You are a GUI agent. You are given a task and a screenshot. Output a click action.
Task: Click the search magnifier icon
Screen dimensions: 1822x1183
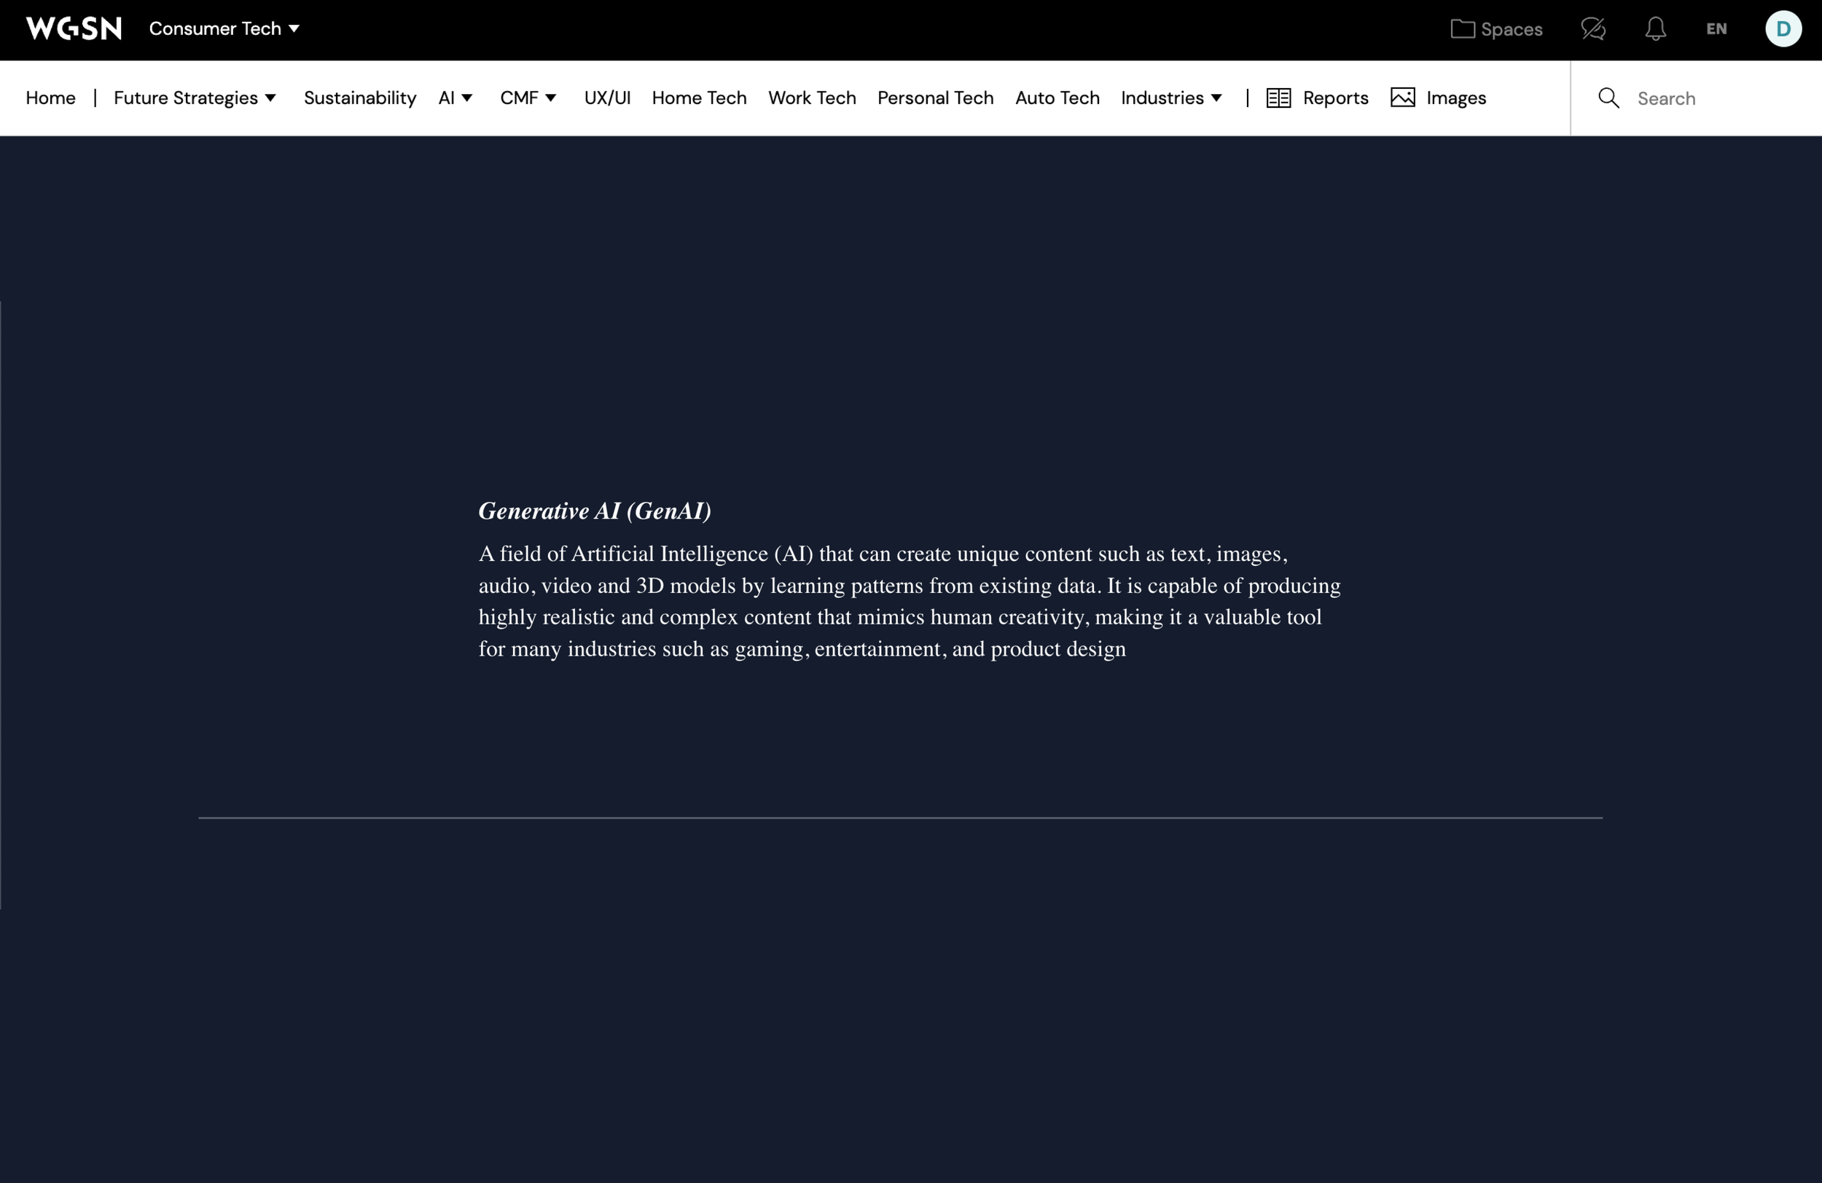[x=1608, y=98]
